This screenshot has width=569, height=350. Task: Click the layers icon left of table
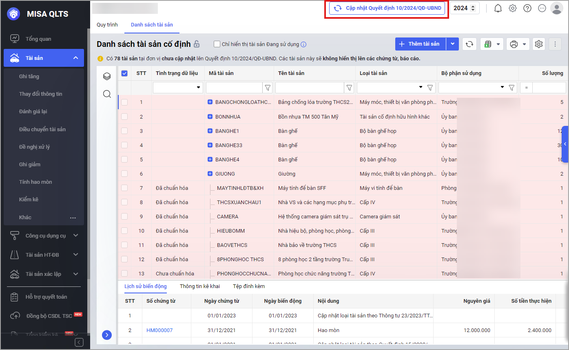[107, 76]
